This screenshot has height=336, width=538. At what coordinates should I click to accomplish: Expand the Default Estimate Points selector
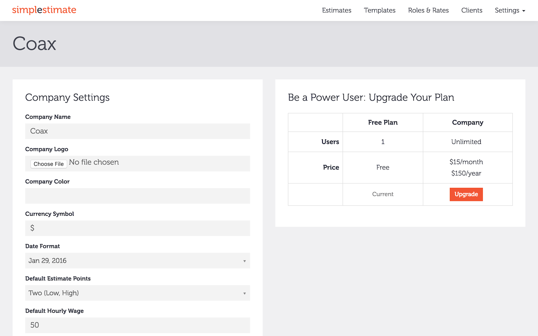click(x=137, y=293)
